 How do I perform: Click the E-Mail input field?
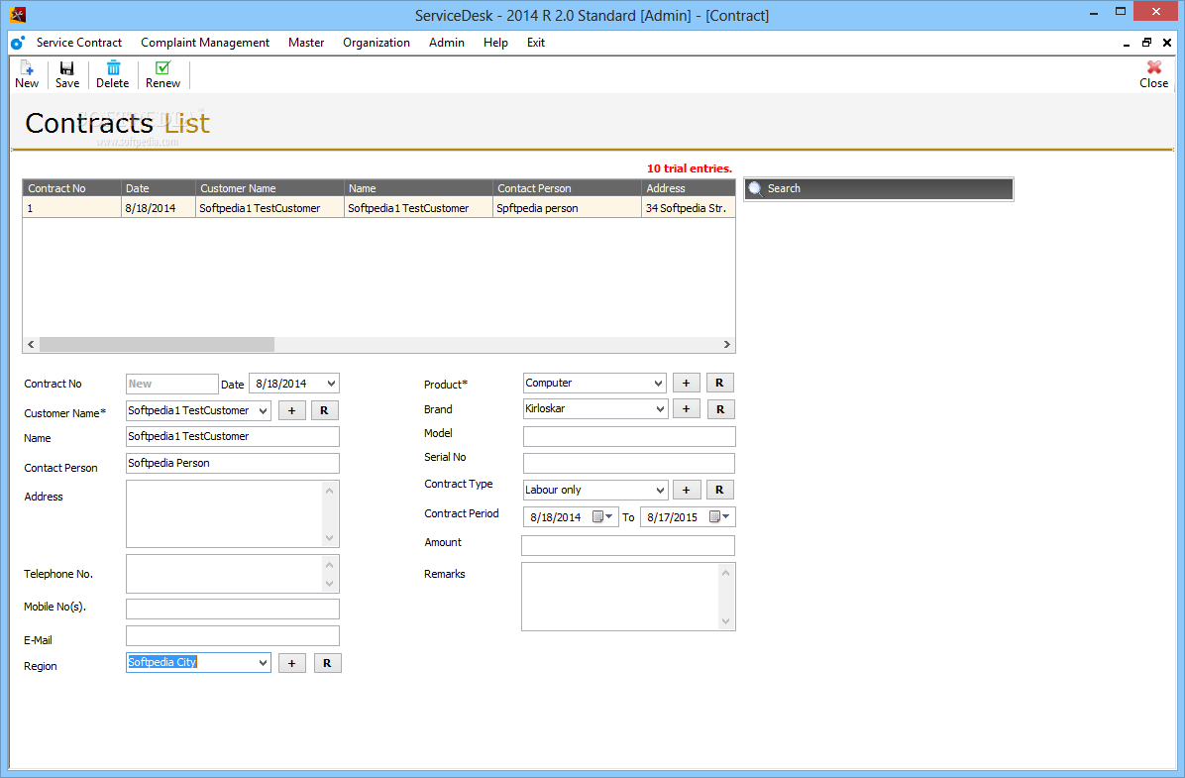[x=232, y=636]
